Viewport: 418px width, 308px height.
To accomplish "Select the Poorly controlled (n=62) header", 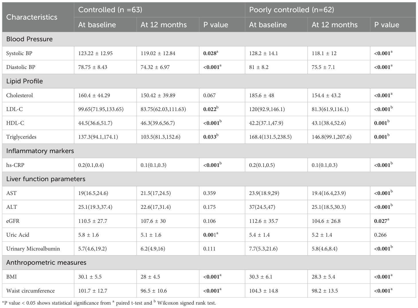I will point(291,10).
